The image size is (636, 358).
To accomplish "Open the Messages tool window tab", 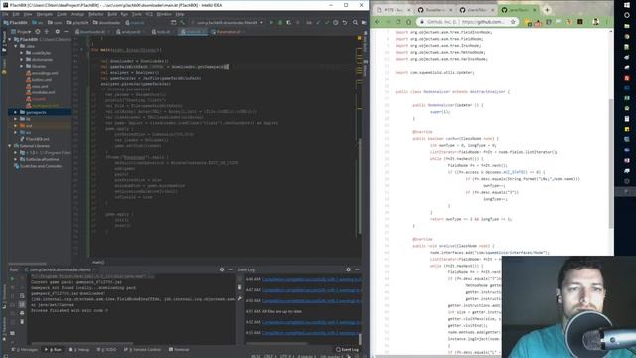I will [25, 349].
